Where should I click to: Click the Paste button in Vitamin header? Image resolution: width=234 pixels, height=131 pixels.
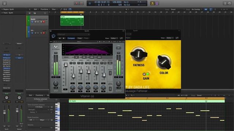86,38
